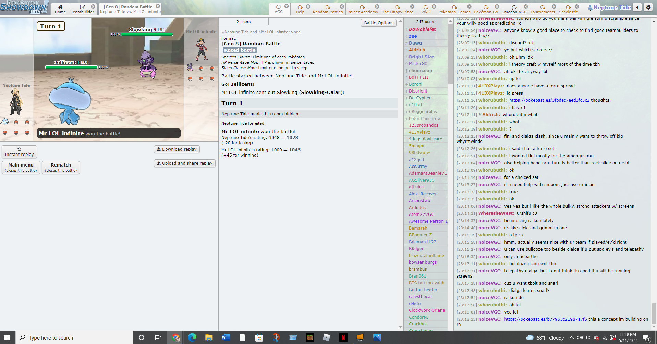
Task: Close the Trainer Academy room tab
Action: (377, 7)
